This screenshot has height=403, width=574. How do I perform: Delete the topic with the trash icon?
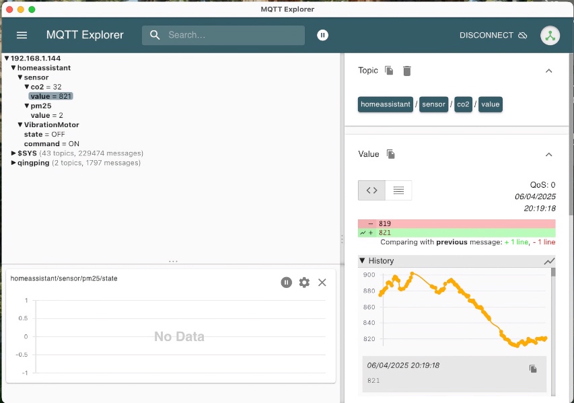[406, 71]
